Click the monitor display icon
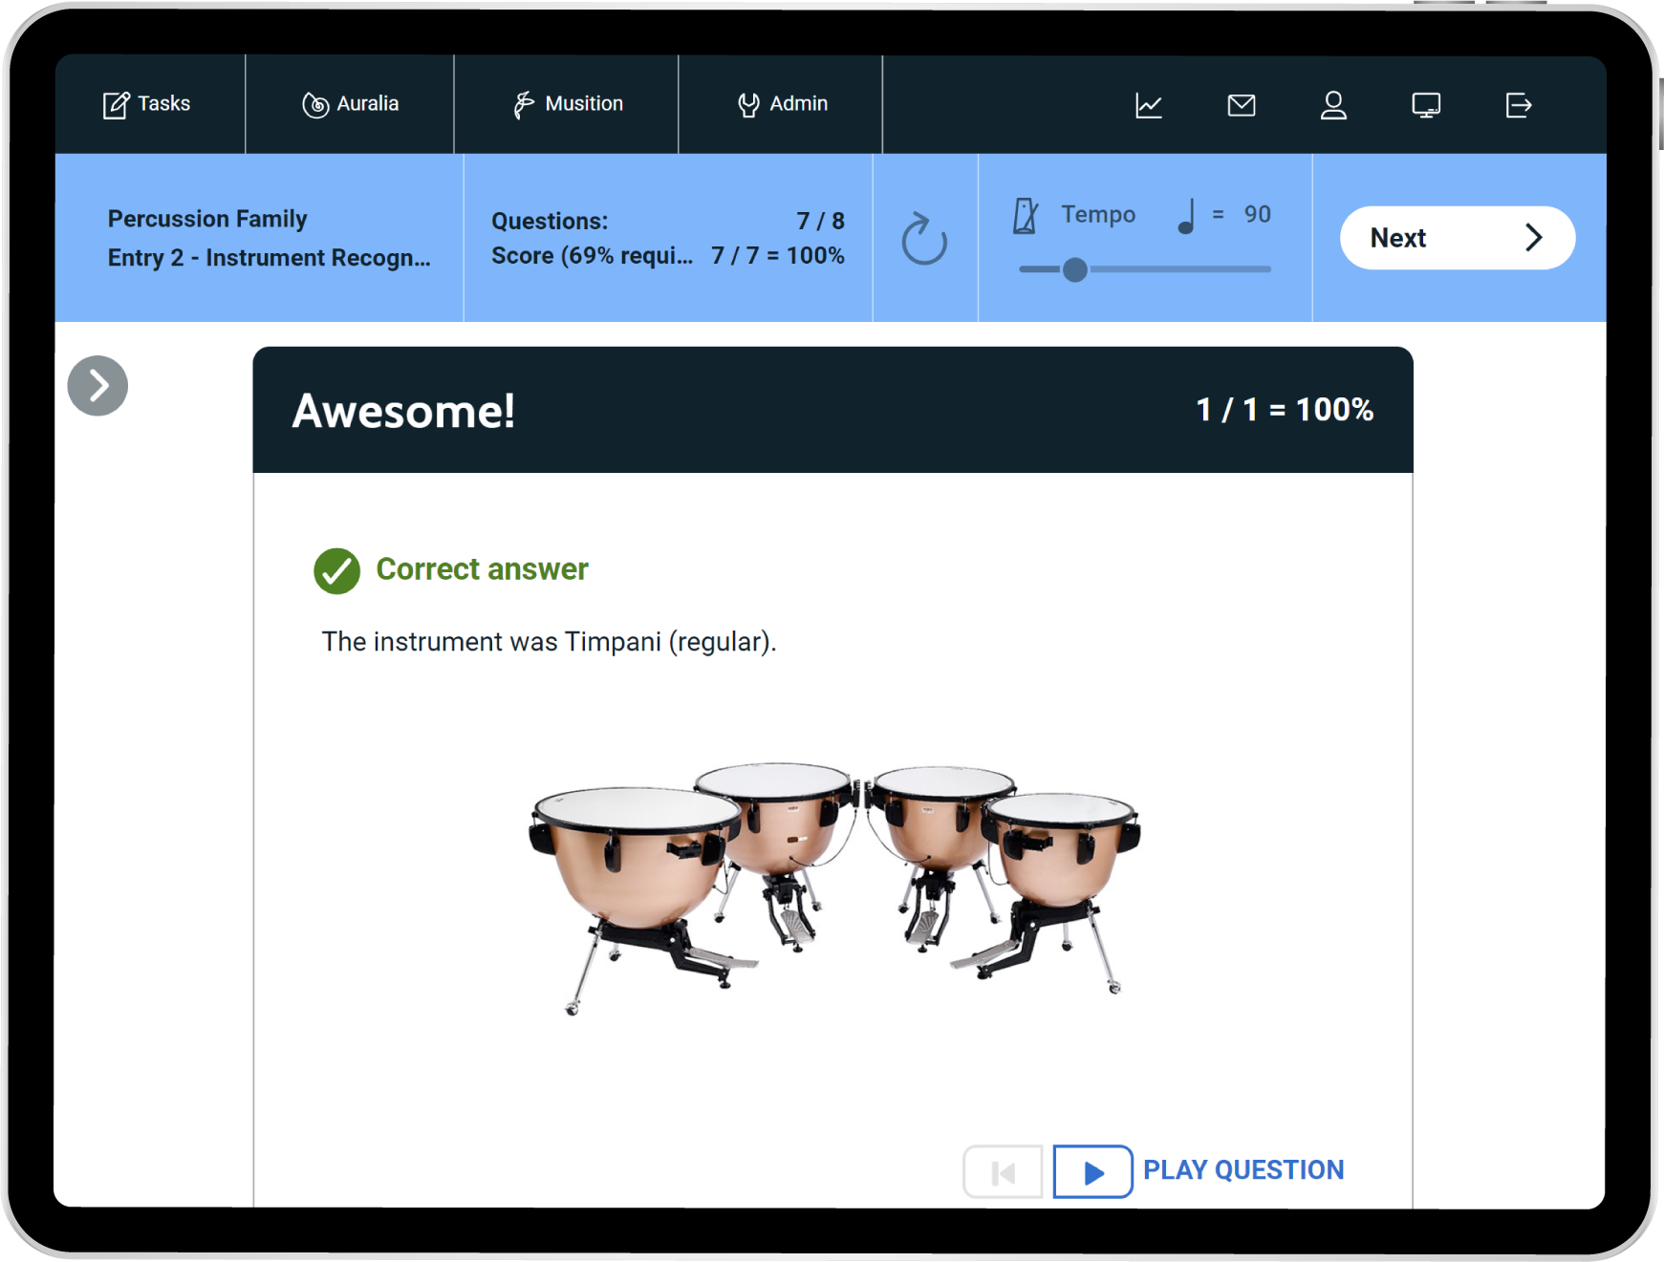 click(1426, 105)
